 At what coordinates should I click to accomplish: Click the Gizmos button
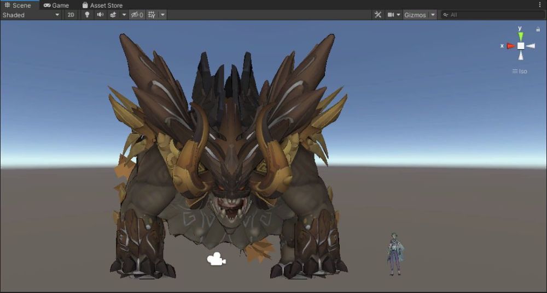415,15
